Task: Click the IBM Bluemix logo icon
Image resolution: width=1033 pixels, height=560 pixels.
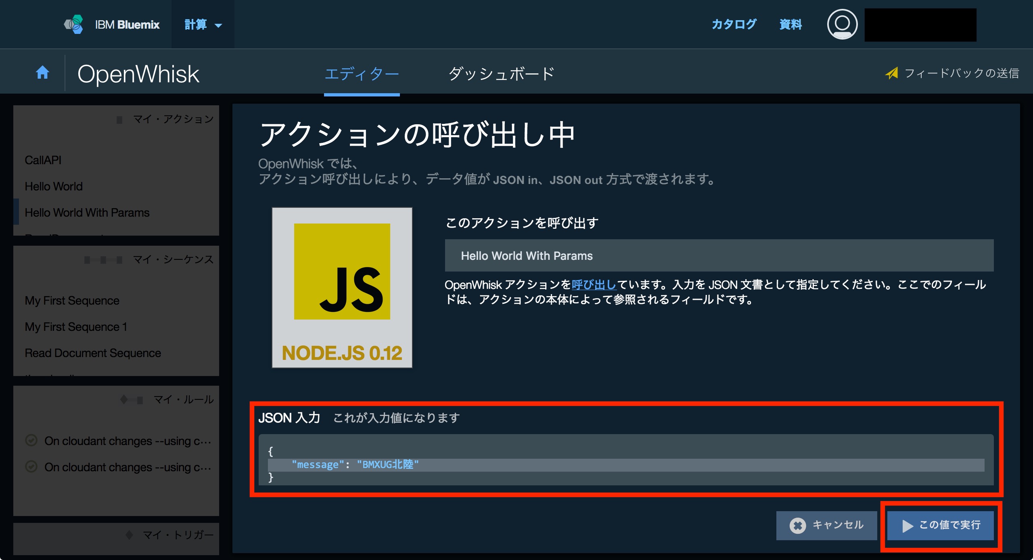Action: [x=74, y=24]
